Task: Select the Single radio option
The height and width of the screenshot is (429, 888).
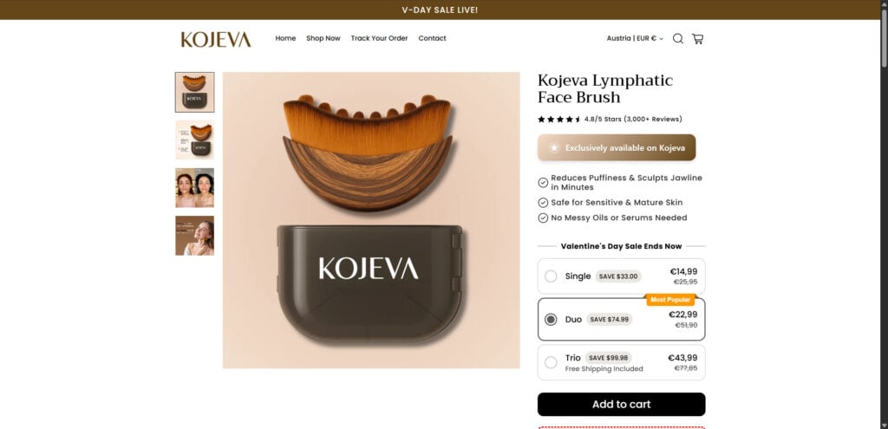Action: (551, 276)
